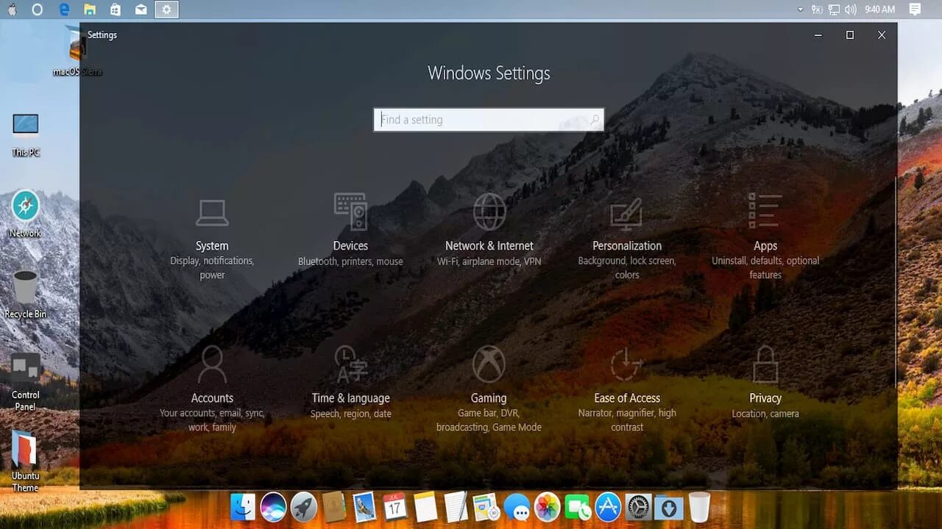Click the Trash can dock icon
The image size is (942, 529).
pyautogui.click(x=699, y=507)
